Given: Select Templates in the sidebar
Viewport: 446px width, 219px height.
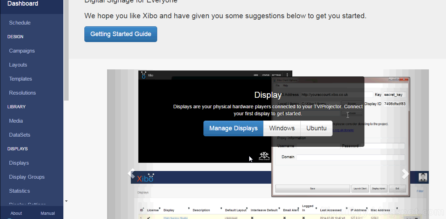Looking at the screenshot, I should 20,79.
